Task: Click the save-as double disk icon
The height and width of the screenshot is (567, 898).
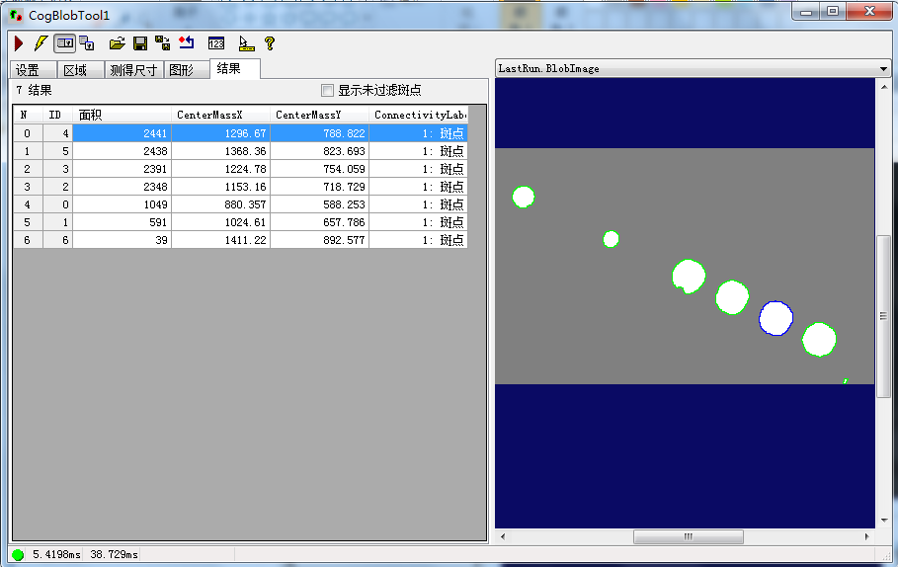Action: [x=163, y=43]
